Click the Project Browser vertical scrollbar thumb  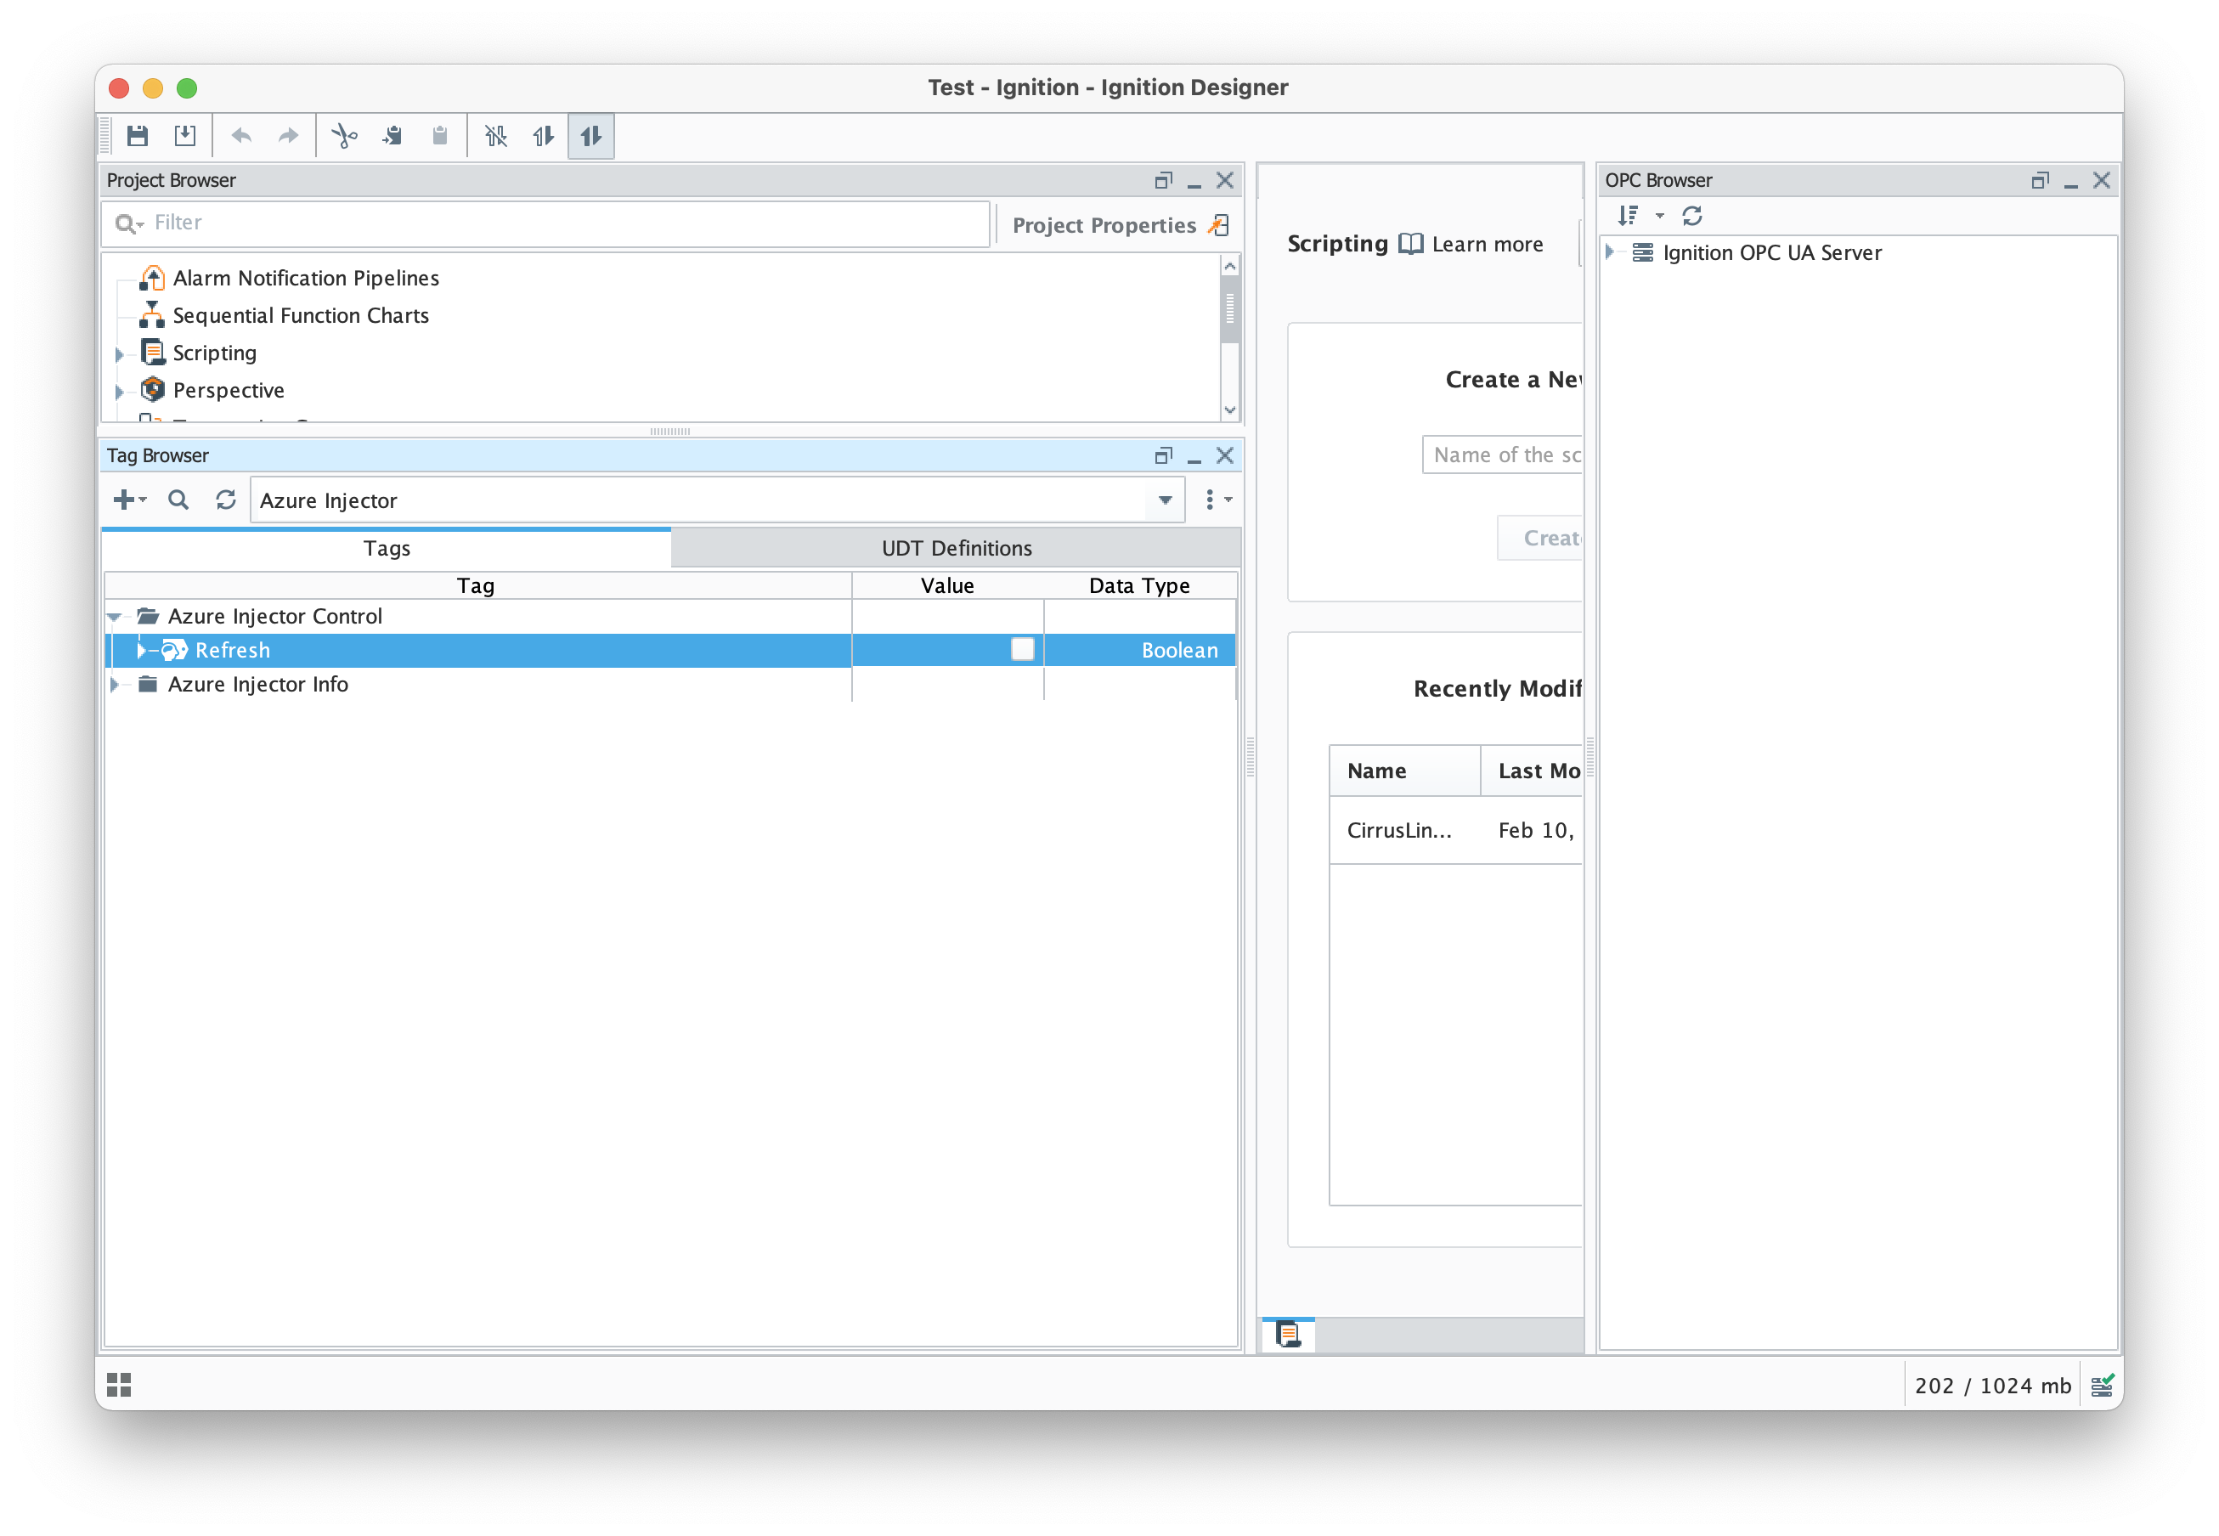point(1228,308)
